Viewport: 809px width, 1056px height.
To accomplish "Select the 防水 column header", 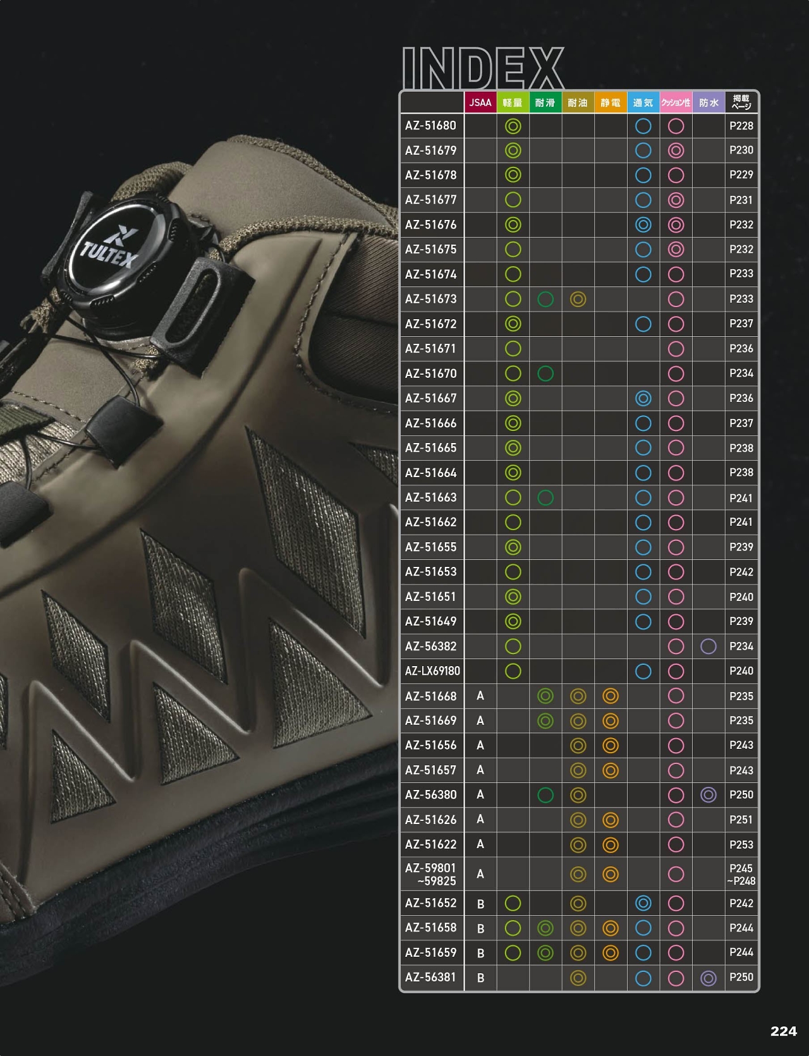I will [x=708, y=102].
